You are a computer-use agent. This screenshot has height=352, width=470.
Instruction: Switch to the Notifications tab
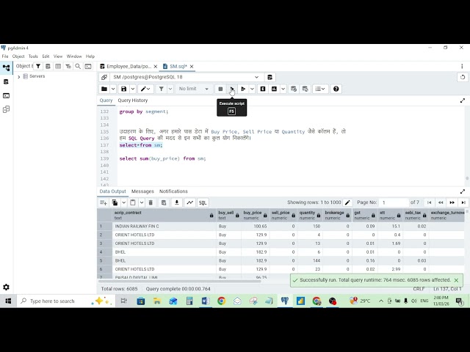click(173, 191)
